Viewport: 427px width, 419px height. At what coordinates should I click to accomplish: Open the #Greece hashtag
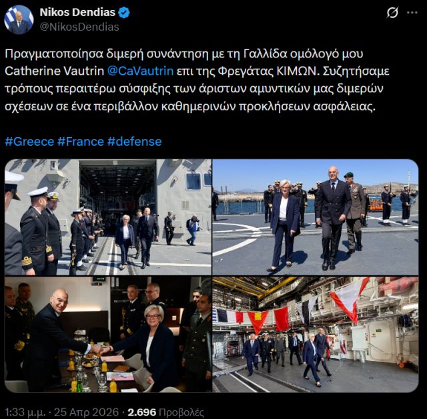29,142
